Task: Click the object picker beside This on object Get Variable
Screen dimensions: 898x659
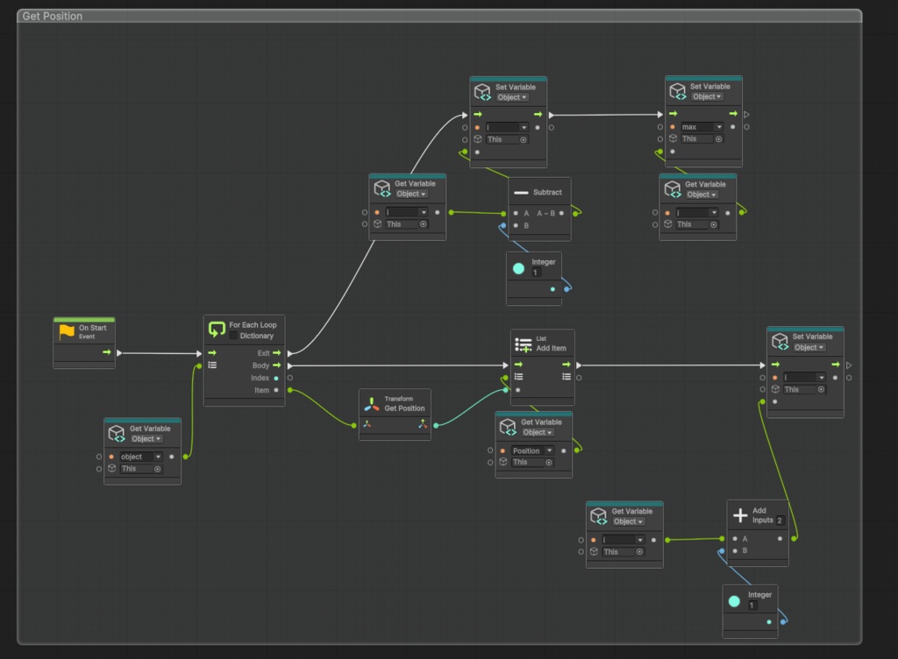Action: click(158, 468)
